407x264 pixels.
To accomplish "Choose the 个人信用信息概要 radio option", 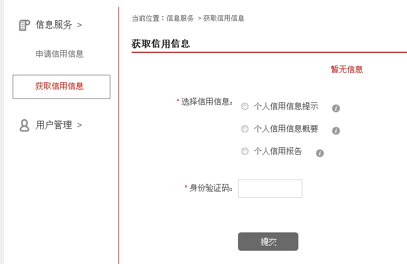I will pyautogui.click(x=245, y=129).
